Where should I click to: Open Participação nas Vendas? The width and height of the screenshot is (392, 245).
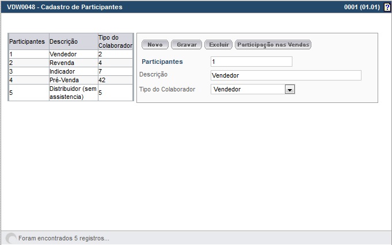(273, 45)
